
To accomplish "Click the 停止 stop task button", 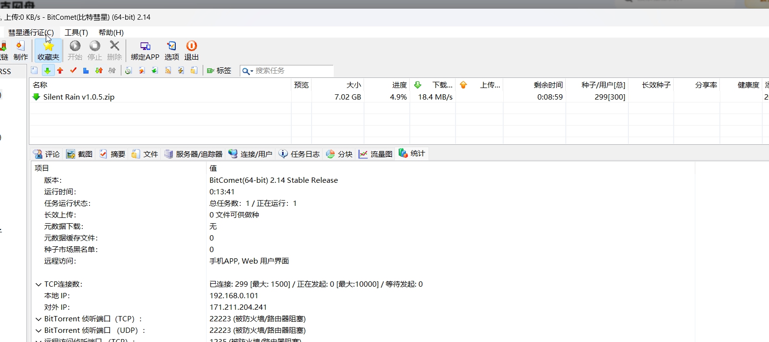I will coord(94,51).
